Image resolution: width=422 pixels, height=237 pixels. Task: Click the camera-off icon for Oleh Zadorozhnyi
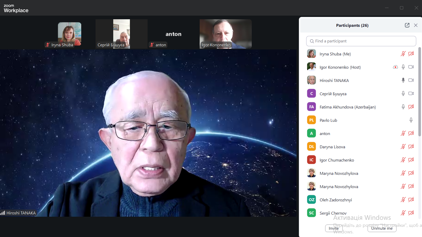tap(411, 200)
